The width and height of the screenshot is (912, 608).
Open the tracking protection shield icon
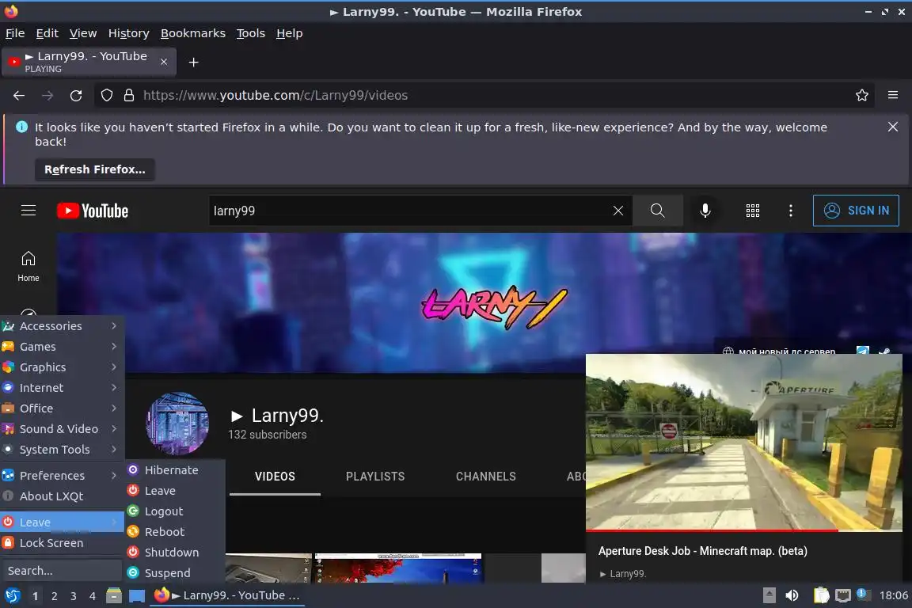coord(106,96)
